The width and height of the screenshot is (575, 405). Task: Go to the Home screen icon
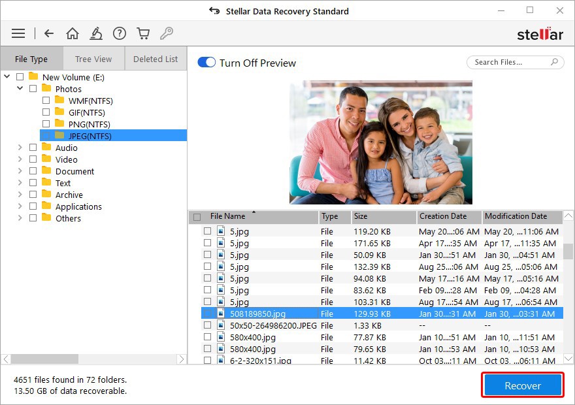73,33
